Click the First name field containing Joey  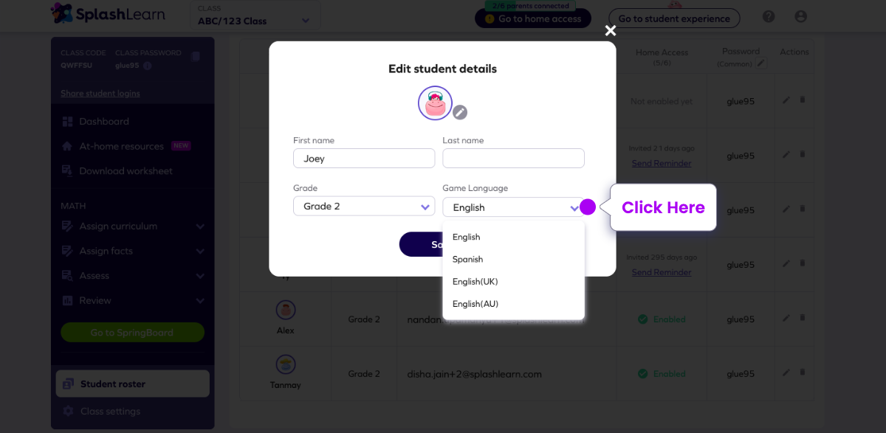point(363,158)
